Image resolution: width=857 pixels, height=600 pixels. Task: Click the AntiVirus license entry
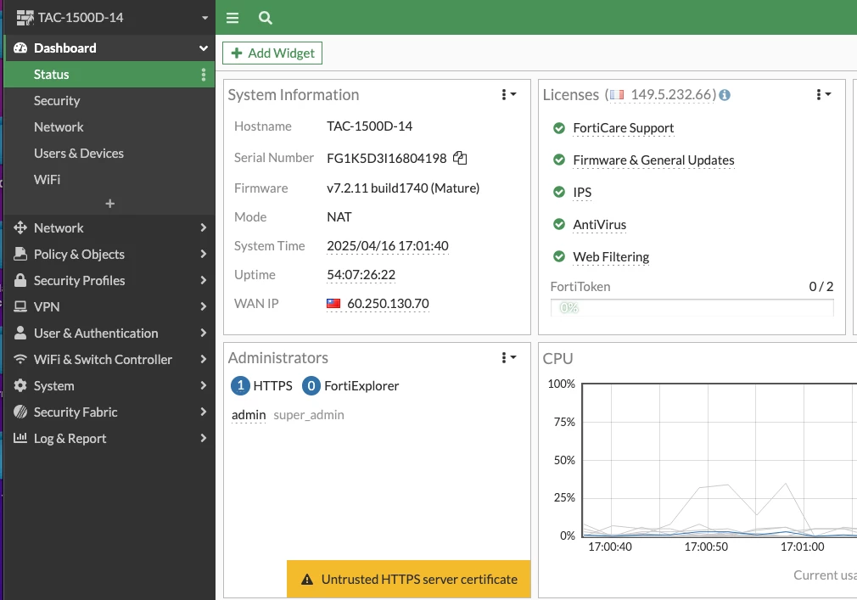[x=600, y=225]
